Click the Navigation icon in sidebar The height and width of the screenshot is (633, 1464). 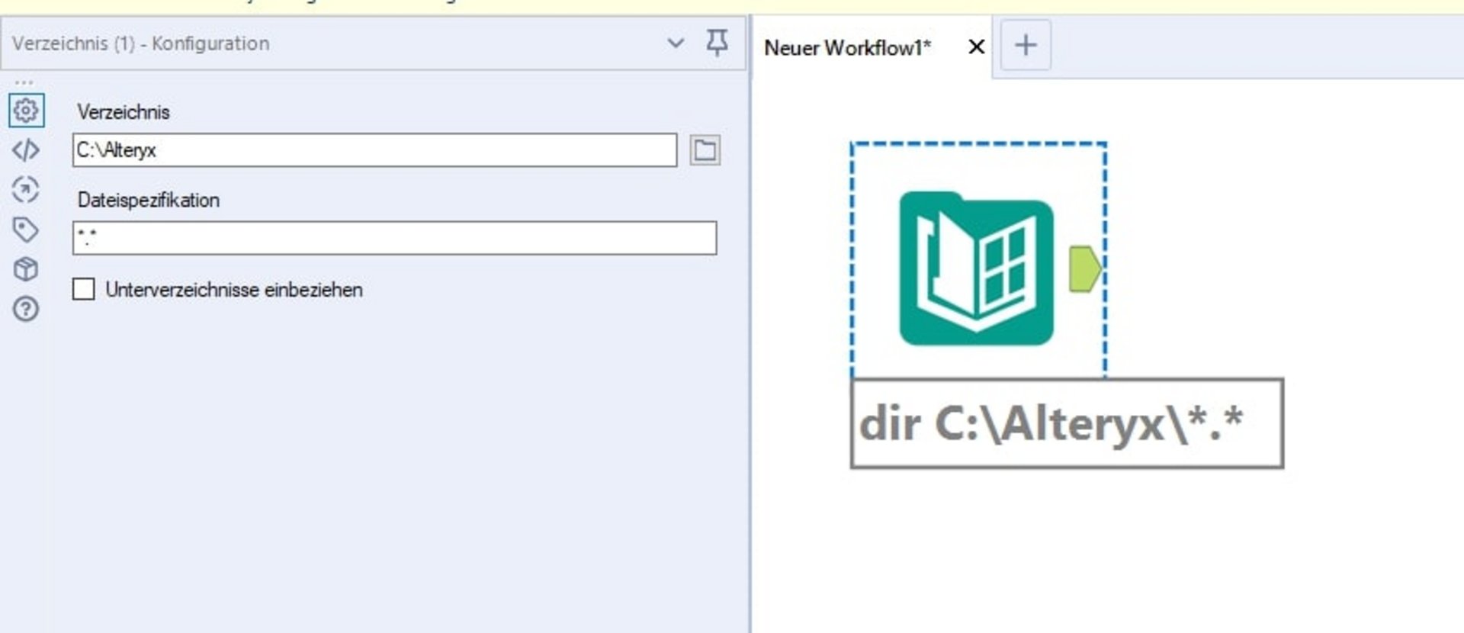click(26, 190)
